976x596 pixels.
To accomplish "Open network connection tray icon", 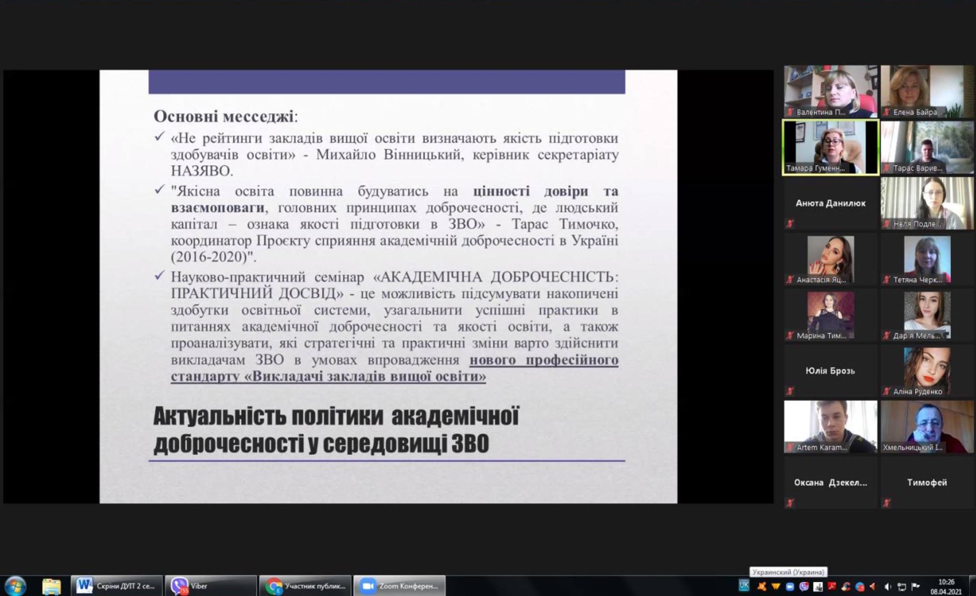I will click(902, 586).
